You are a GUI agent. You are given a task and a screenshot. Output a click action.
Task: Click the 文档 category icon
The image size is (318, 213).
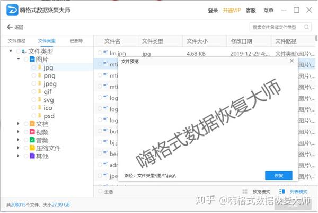pyautogui.click(x=32, y=124)
